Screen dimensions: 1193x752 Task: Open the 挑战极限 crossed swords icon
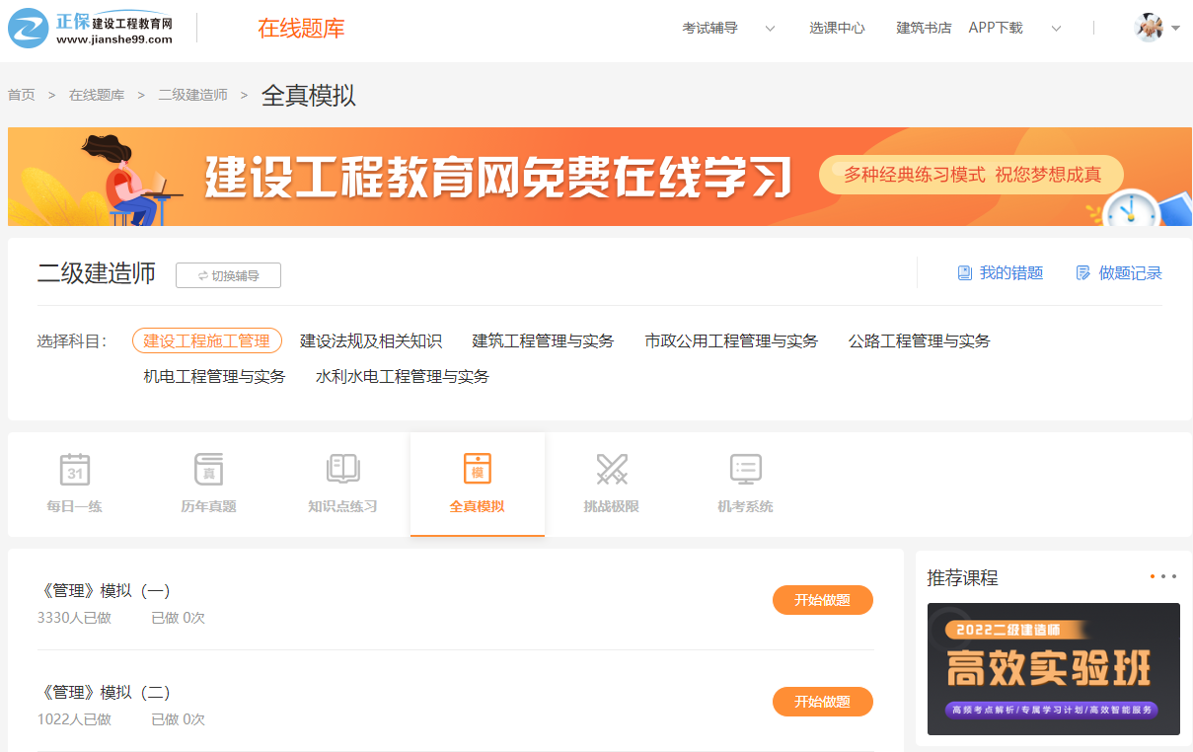(612, 470)
